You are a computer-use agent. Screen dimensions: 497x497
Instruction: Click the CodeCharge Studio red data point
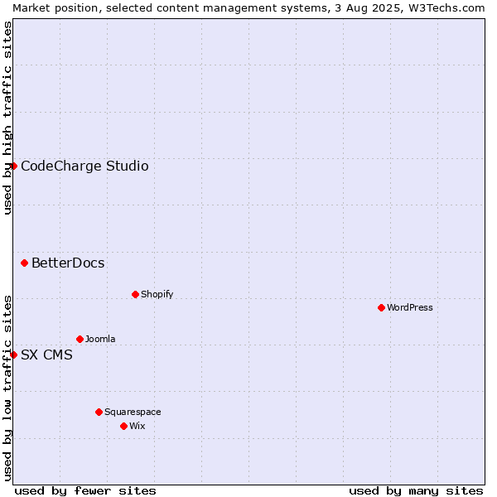[x=13, y=166]
